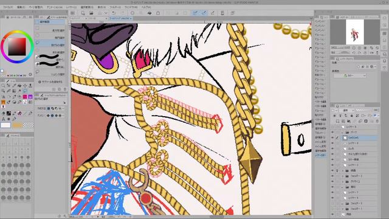Click the lock layer icon in layer palette

(x=351, y=116)
